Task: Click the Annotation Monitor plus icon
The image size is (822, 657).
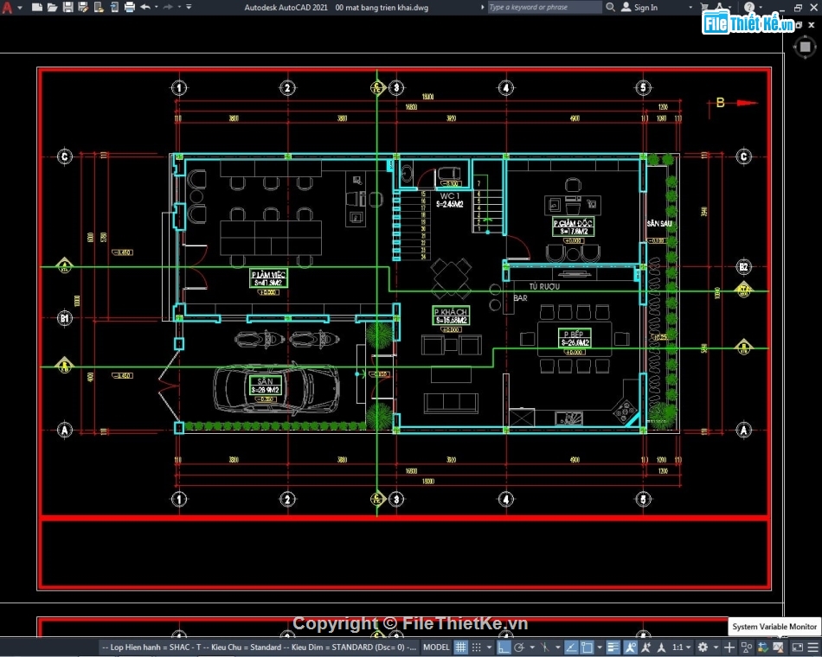Action: click(x=729, y=647)
